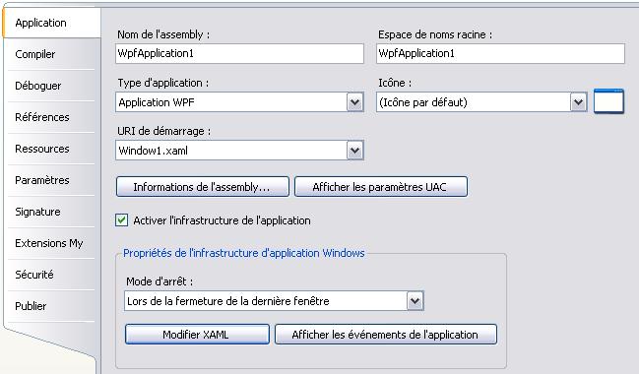Toggle Activer l'infrastructure de l'application checkbox
The image size is (639, 374).
tap(121, 220)
